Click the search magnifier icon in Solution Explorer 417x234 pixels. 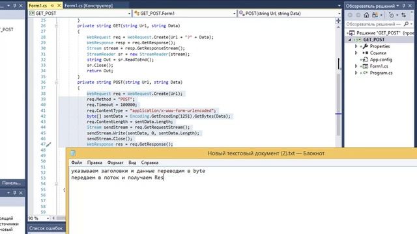[406, 24]
